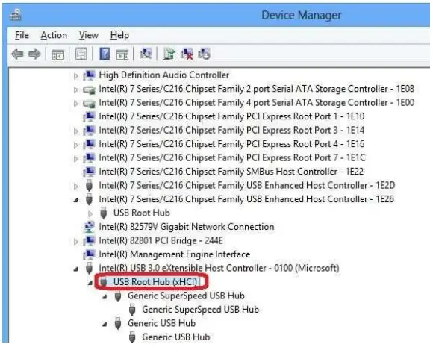Click the Update Driver Software toolbar icon

click(169, 54)
